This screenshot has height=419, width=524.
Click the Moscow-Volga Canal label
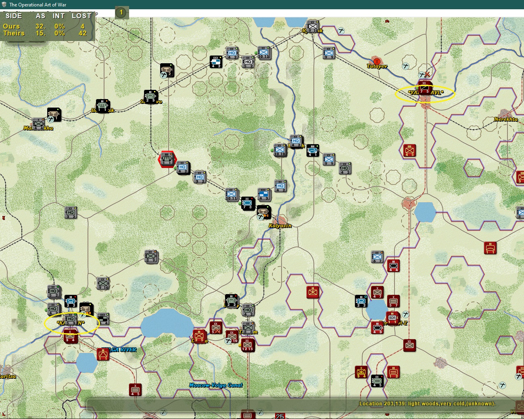pos(216,385)
